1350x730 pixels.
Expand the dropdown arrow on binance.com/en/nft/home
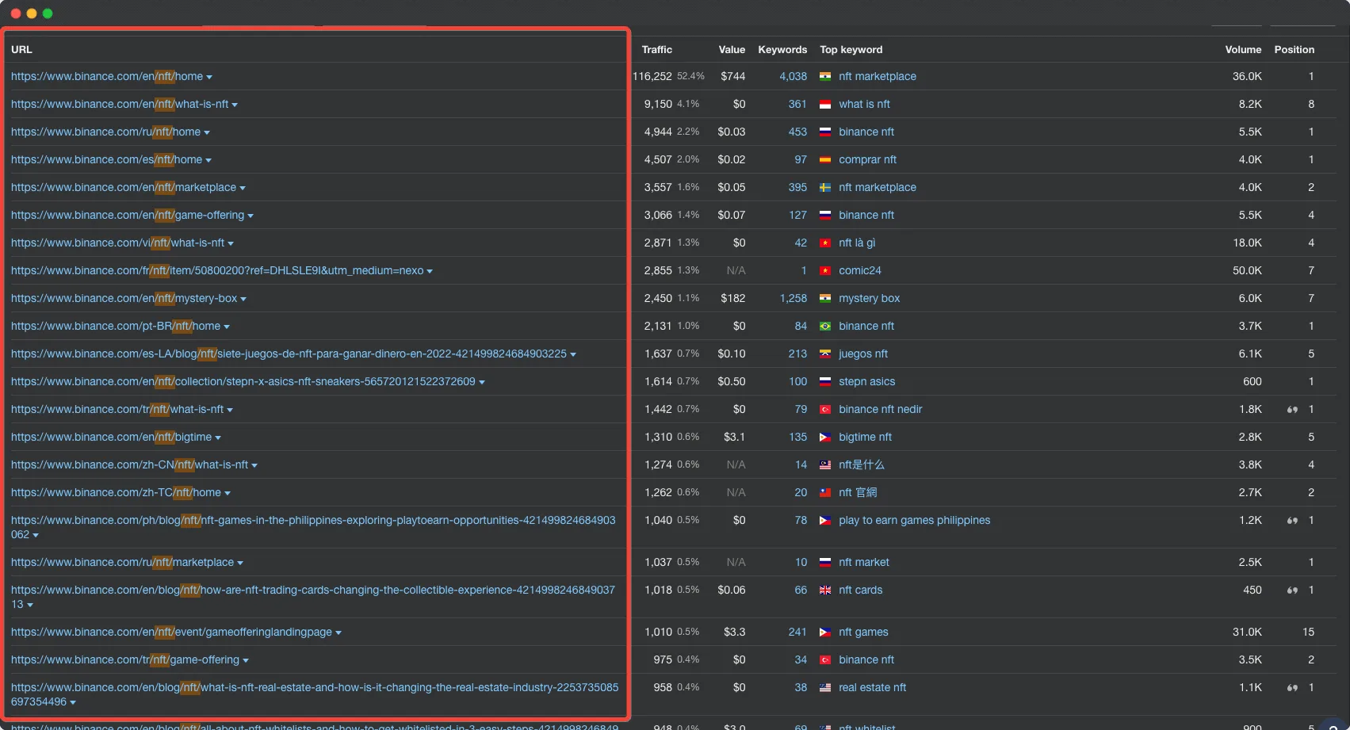[x=208, y=76]
